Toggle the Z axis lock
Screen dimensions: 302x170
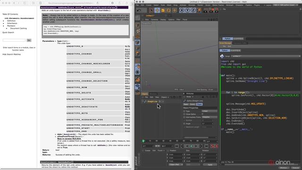click(x=193, y=10)
